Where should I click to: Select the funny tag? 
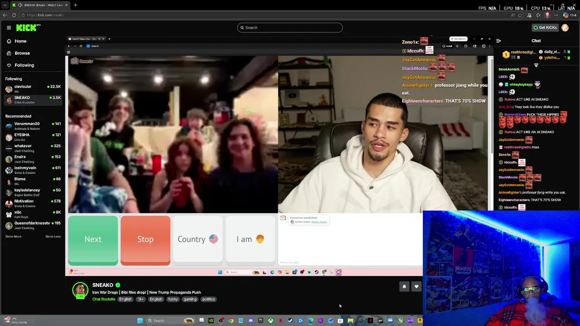(x=173, y=299)
